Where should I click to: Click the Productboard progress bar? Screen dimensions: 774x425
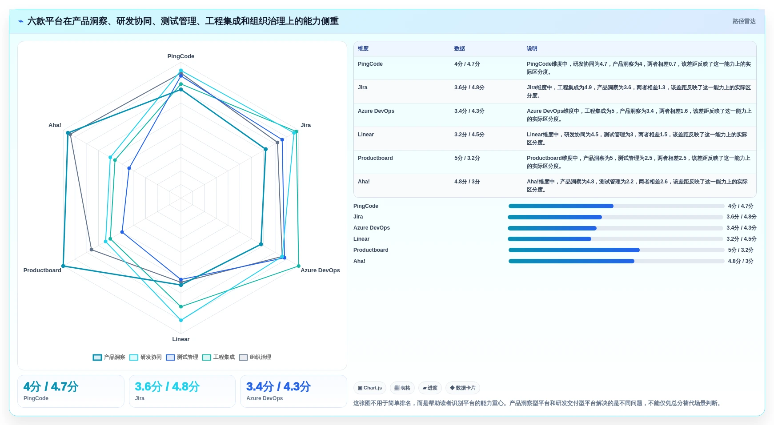click(x=616, y=250)
